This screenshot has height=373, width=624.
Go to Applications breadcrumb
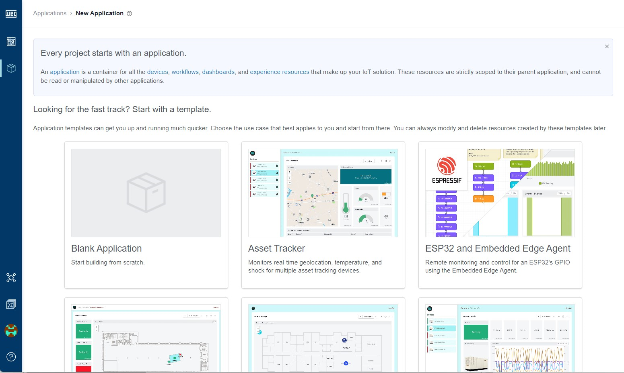[x=50, y=13]
